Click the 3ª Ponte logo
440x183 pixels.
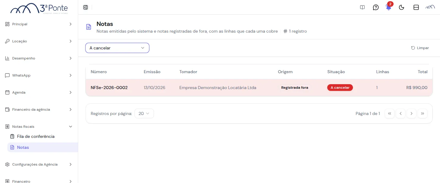coord(39,9)
